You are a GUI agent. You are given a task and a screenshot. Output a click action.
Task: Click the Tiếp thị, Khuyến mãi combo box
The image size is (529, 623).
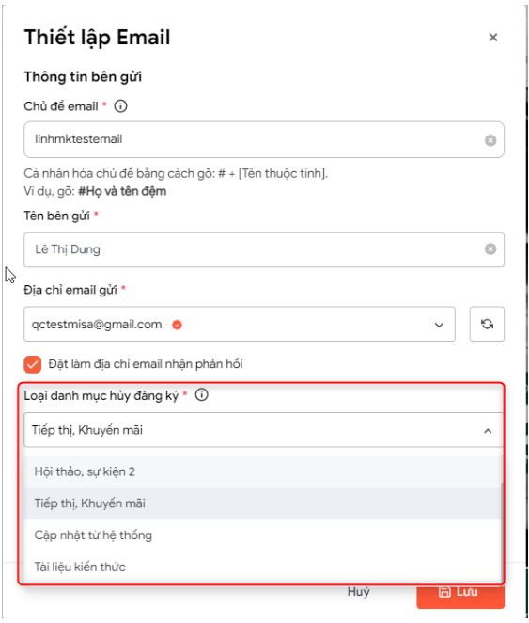(x=264, y=430)
